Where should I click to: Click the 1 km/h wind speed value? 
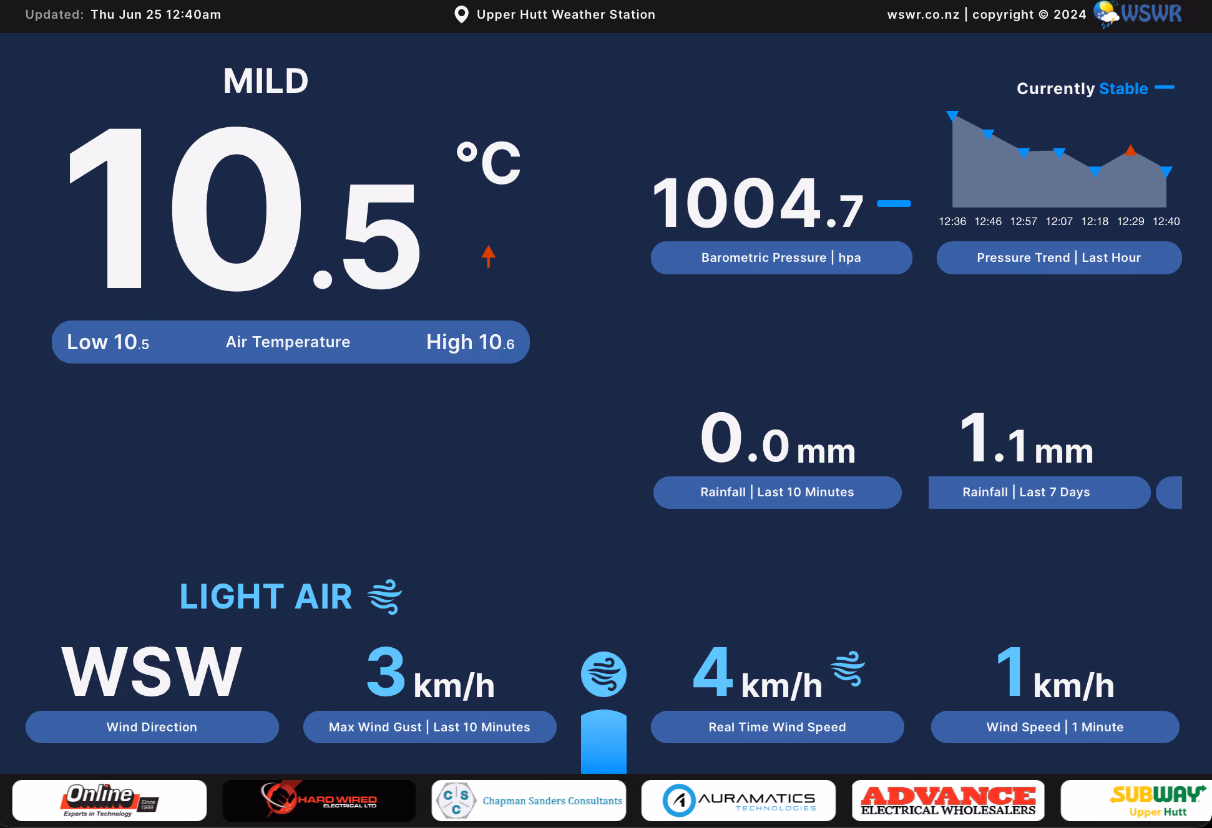point(1055,672)
